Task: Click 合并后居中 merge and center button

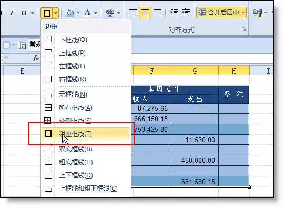Action: [218, 13]
